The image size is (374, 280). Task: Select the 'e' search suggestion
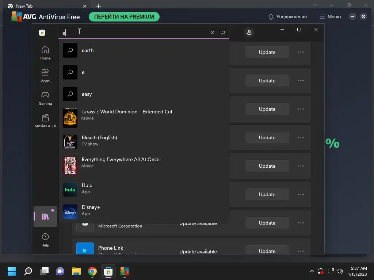pyautogui.click(x=144, y=72)
